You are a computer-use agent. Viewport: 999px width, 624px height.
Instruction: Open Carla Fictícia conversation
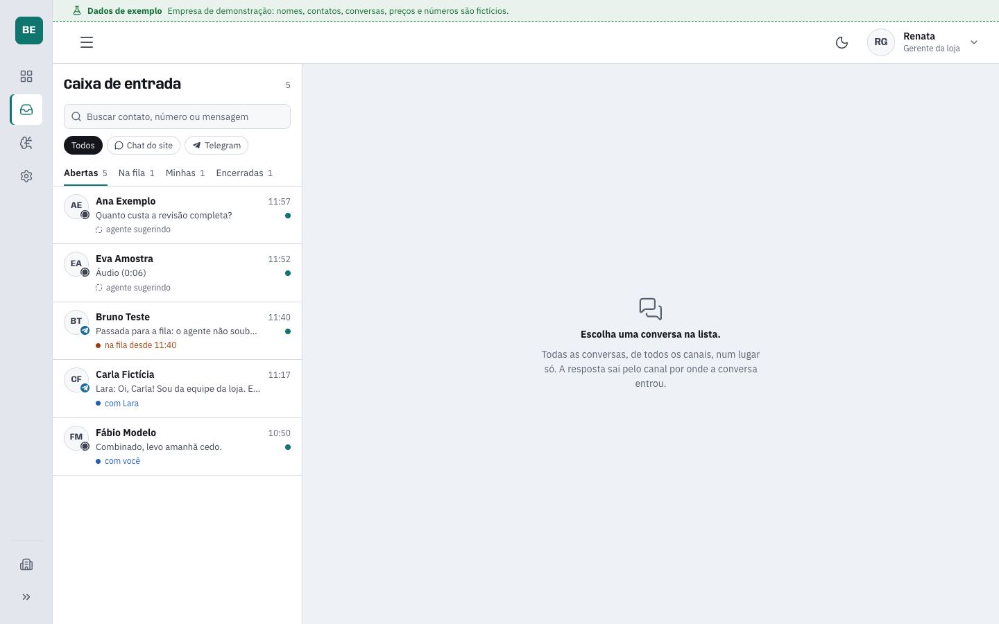177,389
